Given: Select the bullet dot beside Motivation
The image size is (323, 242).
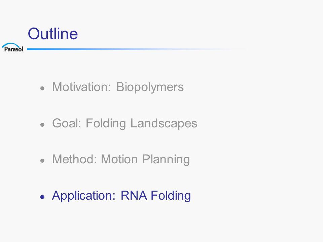Looking at the screenshot, I should tap(42, 88).
